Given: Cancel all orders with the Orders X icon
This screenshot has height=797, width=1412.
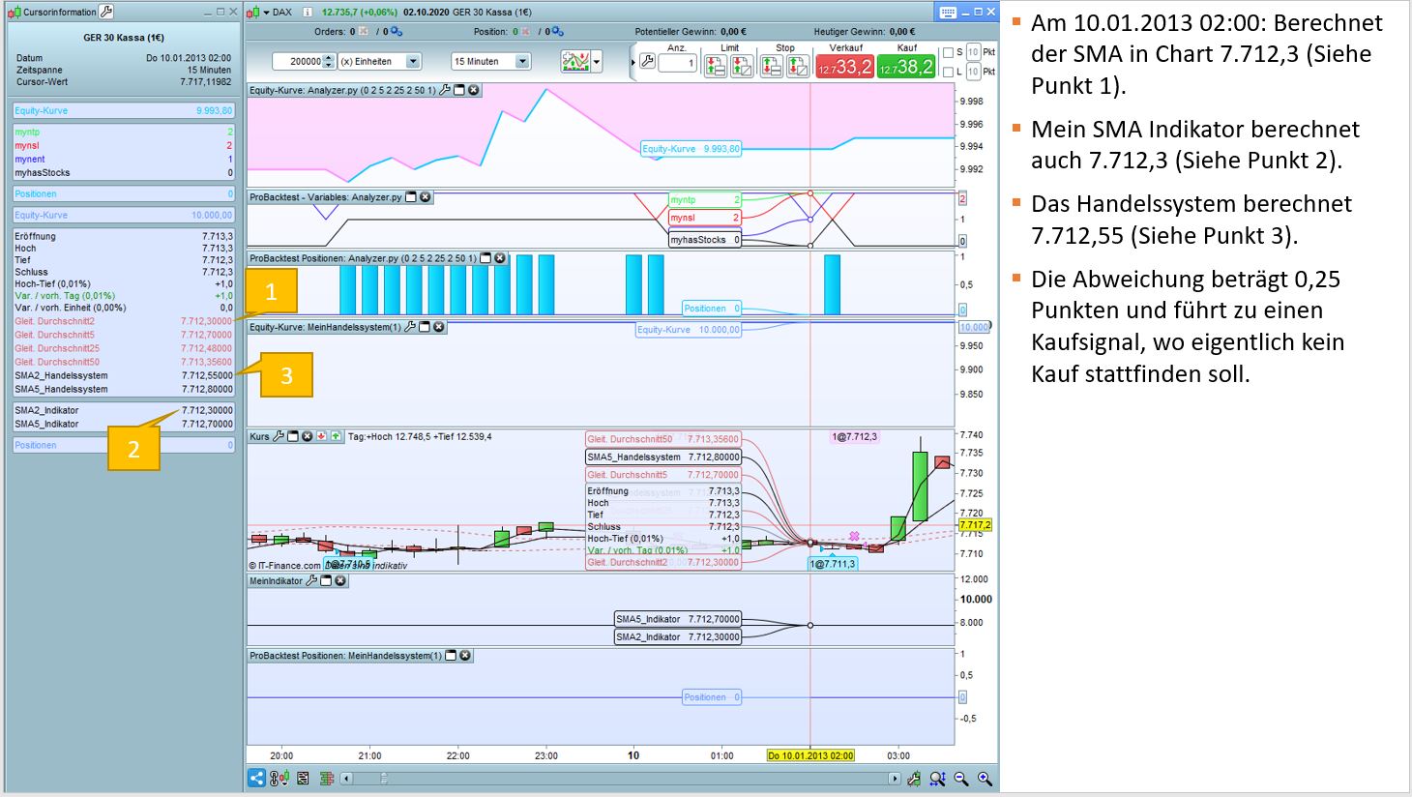Looking at the screenshot, I should click(x=364, y=32).
